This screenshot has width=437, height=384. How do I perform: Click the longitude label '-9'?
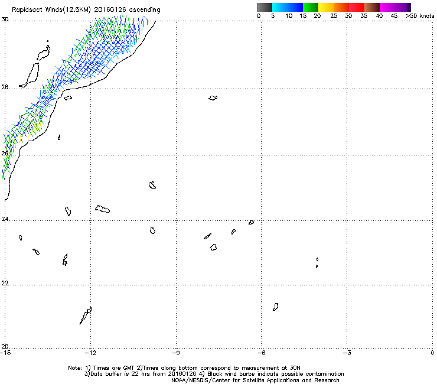(176, 353)
